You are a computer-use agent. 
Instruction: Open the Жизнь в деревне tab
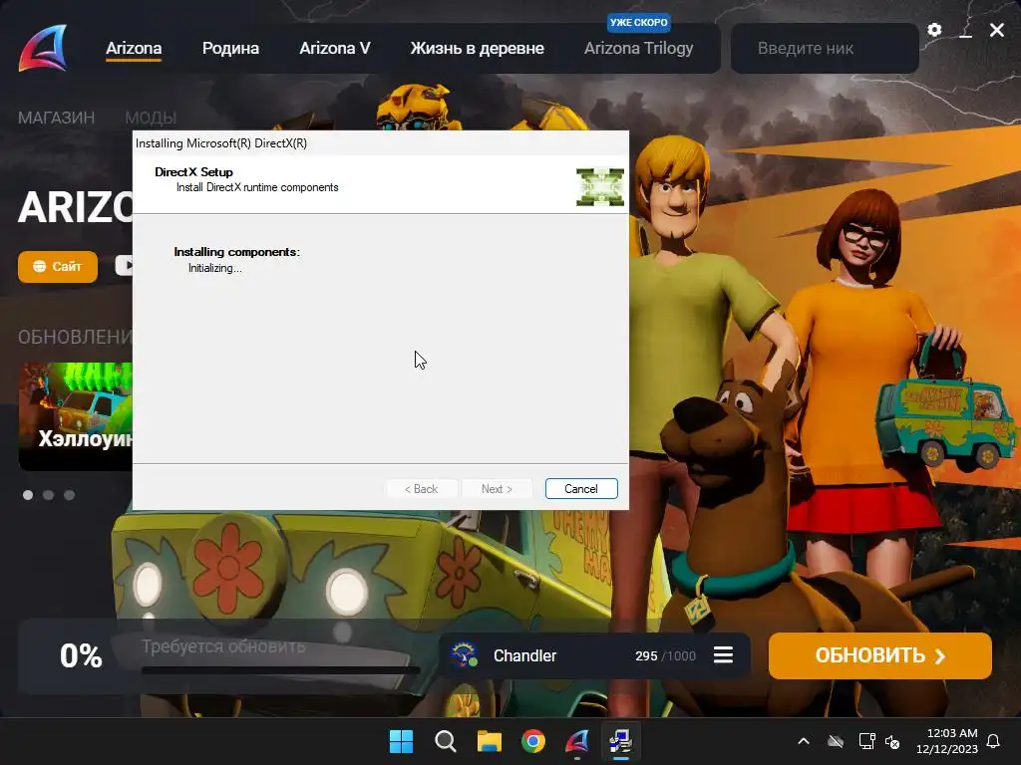pos(477,48)
